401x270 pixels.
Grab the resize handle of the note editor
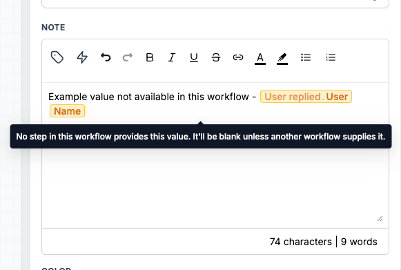coord(380,219)
